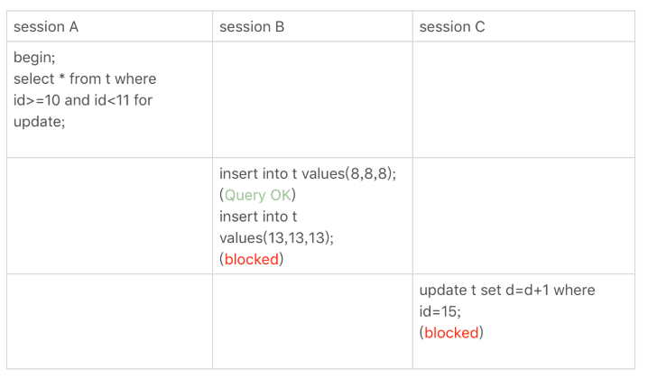Click the red blocked text in session C
This screenshot has width=648, height=379.
click(451, 333)
